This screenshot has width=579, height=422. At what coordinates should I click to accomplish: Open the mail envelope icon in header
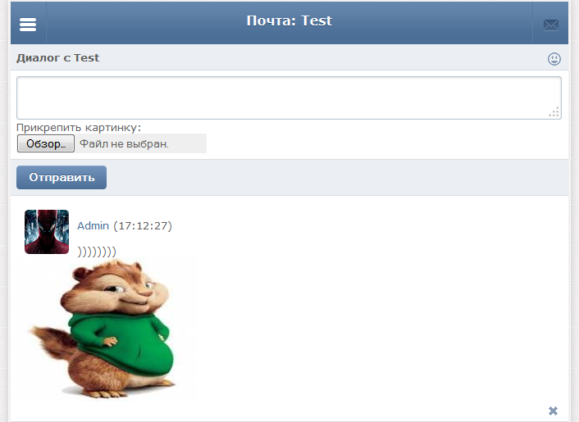click(550, 25)
